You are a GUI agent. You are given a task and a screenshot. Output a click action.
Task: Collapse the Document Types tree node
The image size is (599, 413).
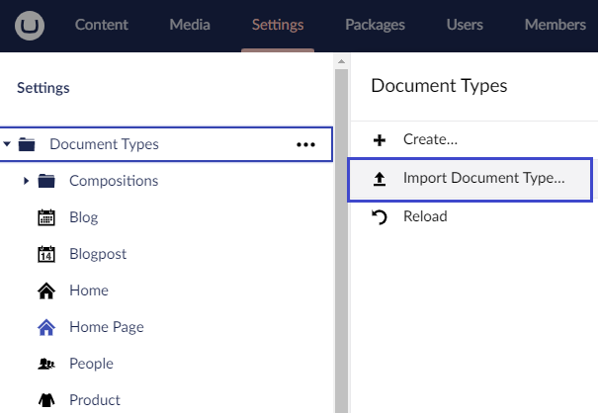pyautogui.click(x=7, y=144)
